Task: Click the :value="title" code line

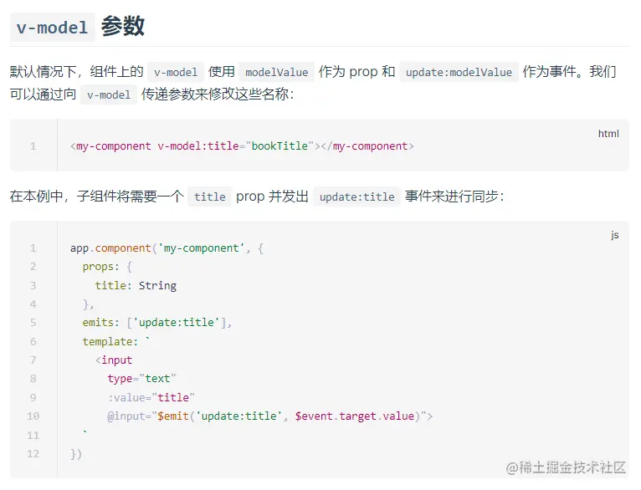Action: [151, 397]
